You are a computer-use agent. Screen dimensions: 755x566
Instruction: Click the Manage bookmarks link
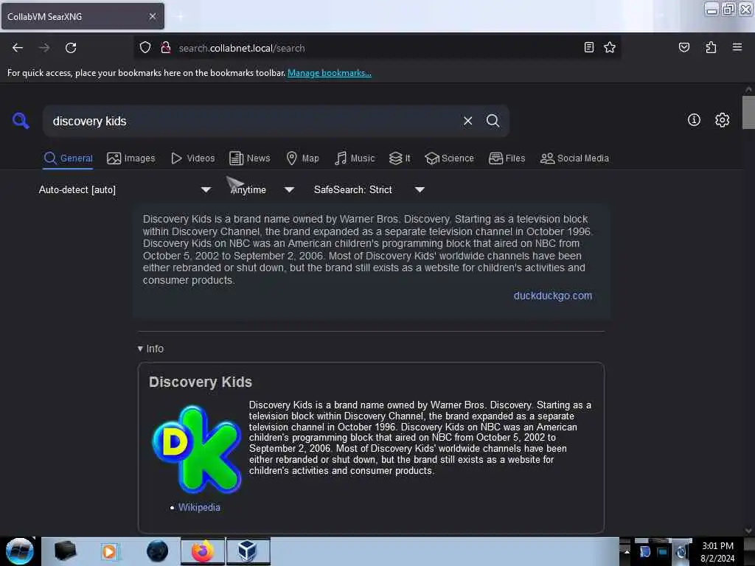click(x=330, y=73)
